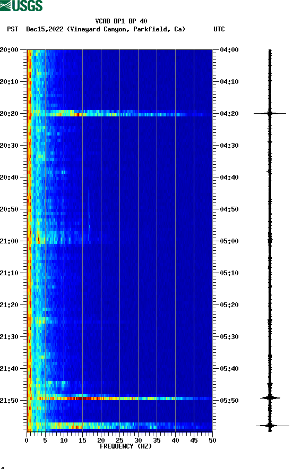Click the UTC time label 04:00
Viewport: 293px width, 474px height.
(x=229, y=50)
